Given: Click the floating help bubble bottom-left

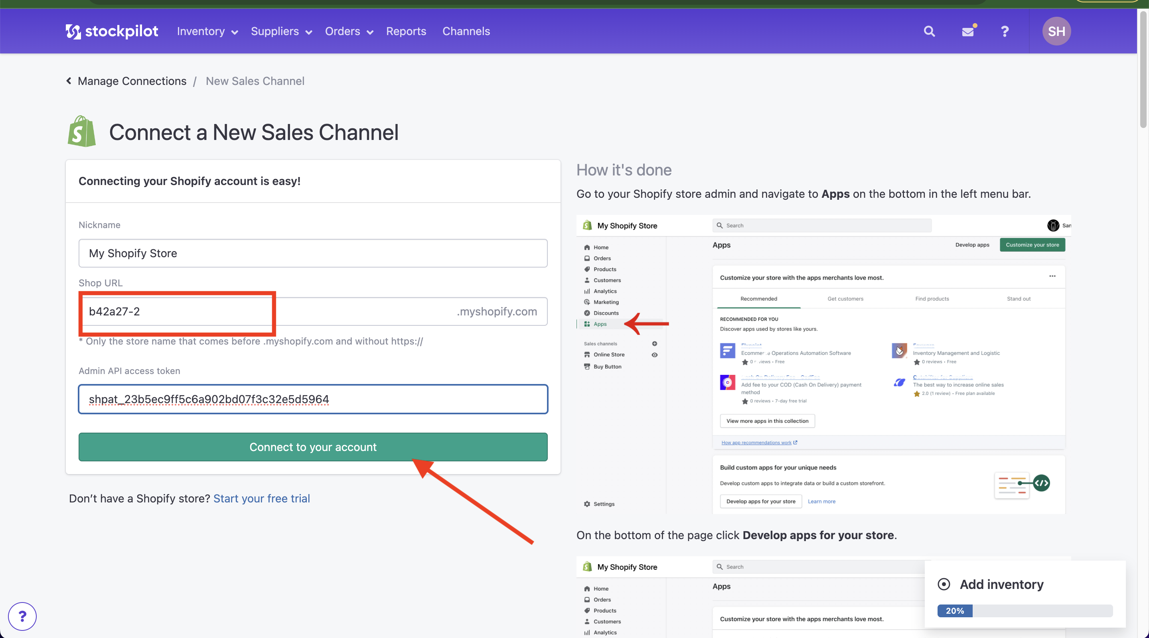Looking at the screenshot, I should coord(22,616).
